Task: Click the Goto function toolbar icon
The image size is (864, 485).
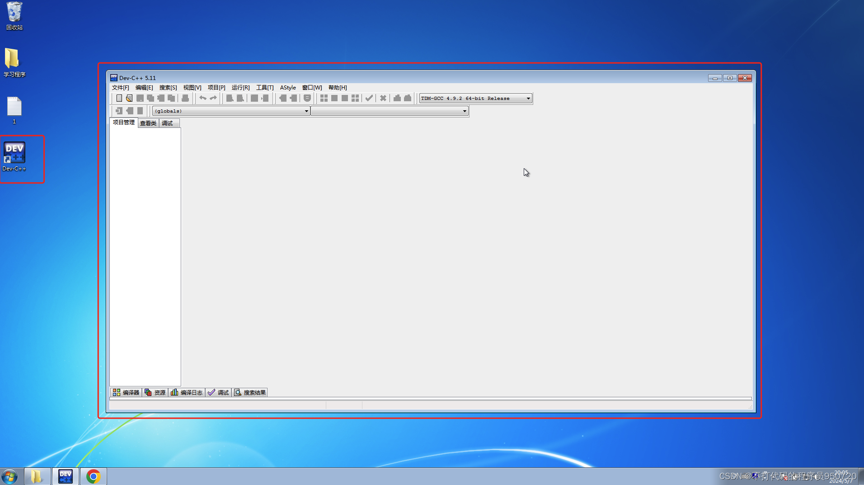Action: pos(254,98)
